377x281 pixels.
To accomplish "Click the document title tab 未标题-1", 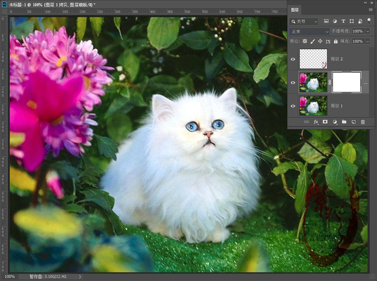I will [52, 4].
